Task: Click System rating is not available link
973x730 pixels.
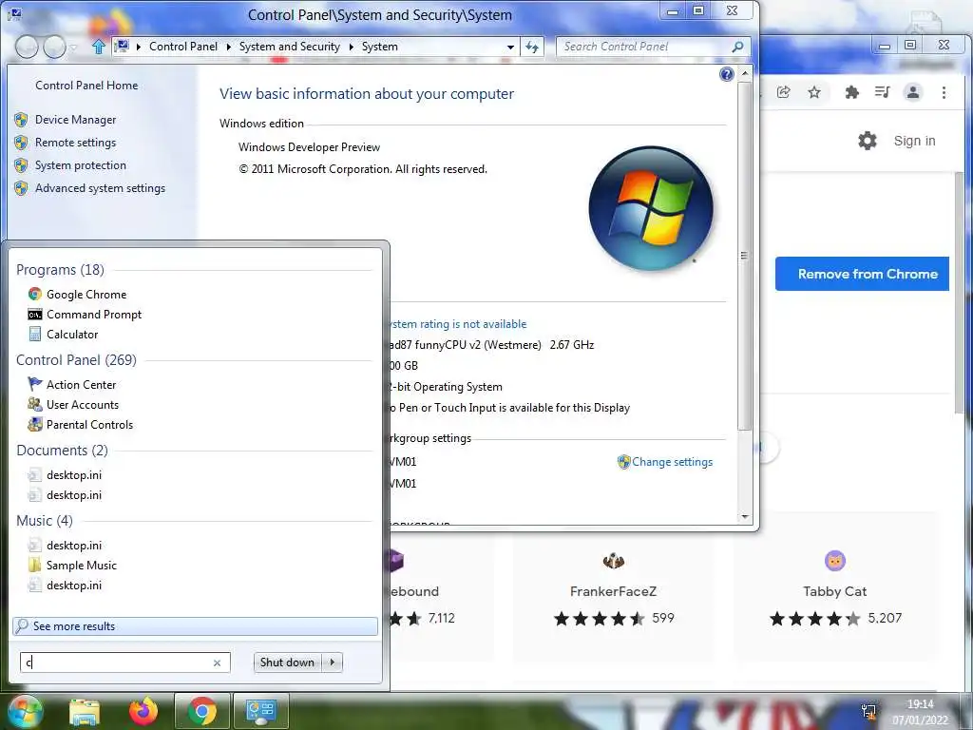Action: (x=458, y=324)
